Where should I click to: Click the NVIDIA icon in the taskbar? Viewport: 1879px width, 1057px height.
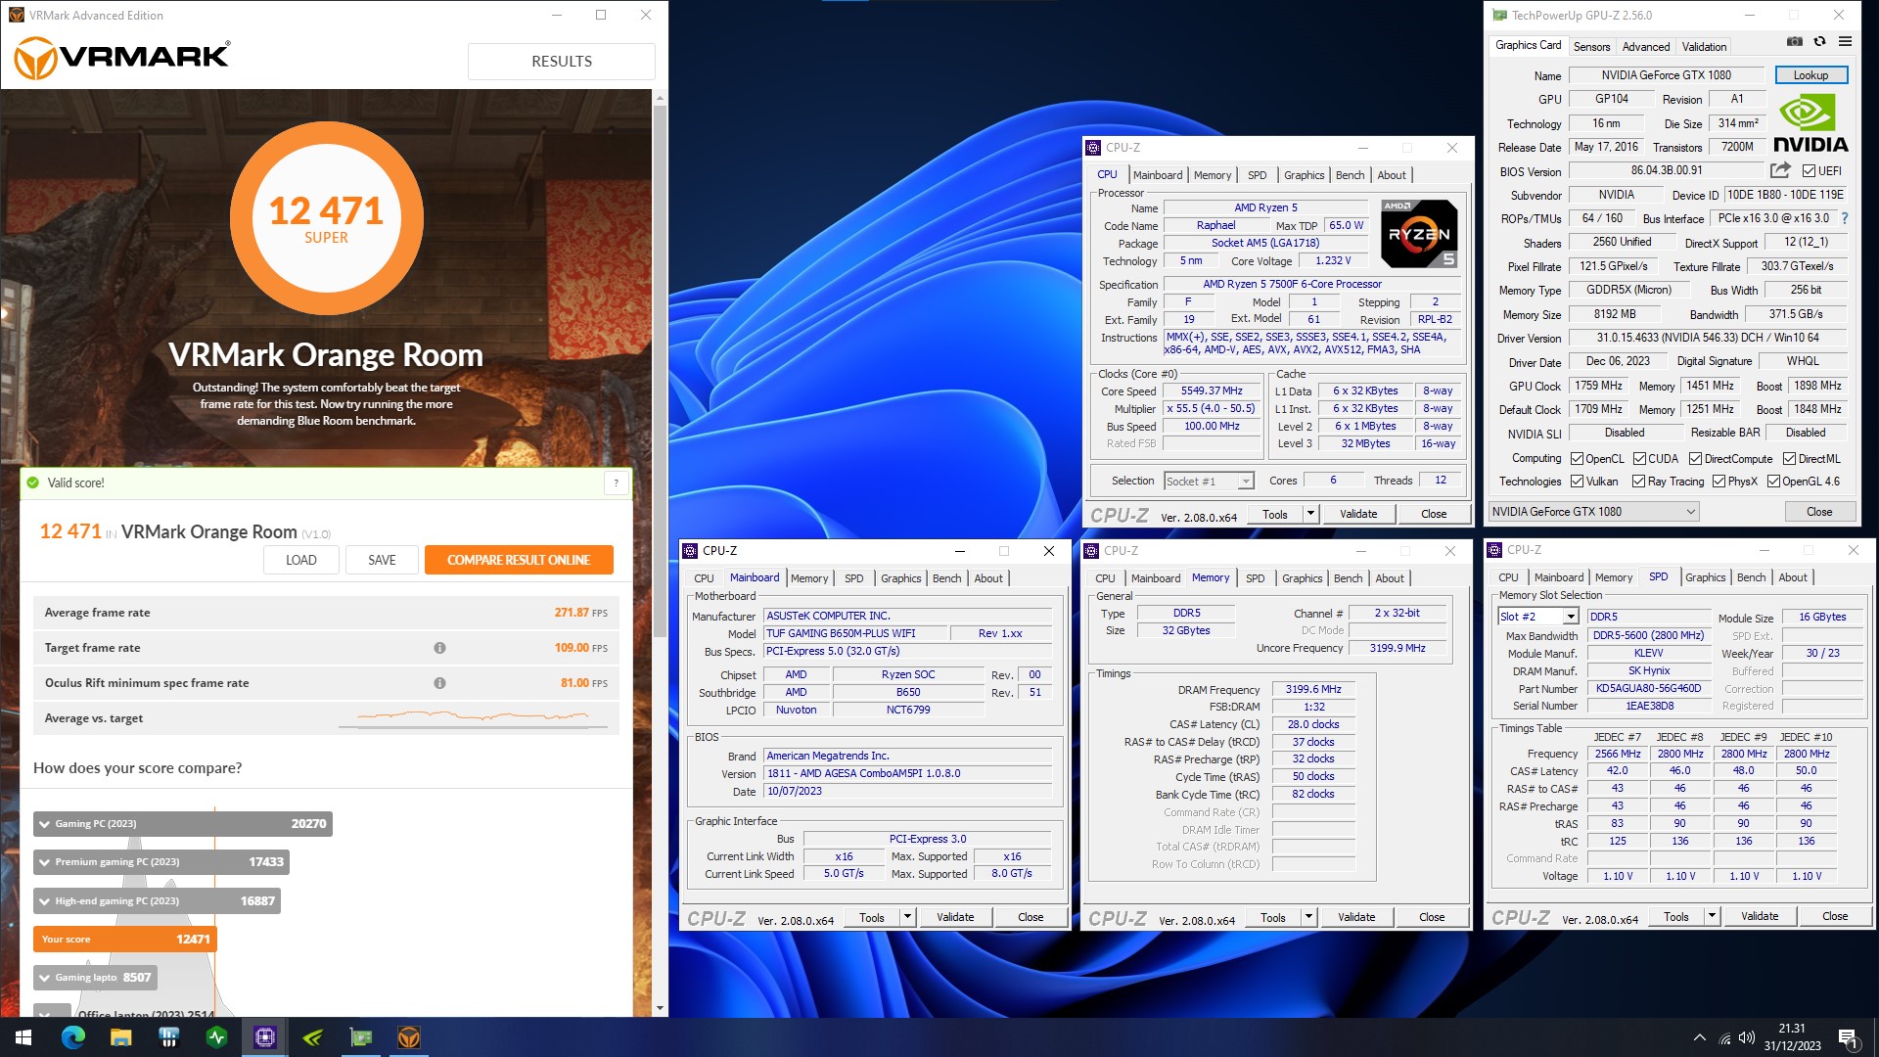(x=313, y=1037)
